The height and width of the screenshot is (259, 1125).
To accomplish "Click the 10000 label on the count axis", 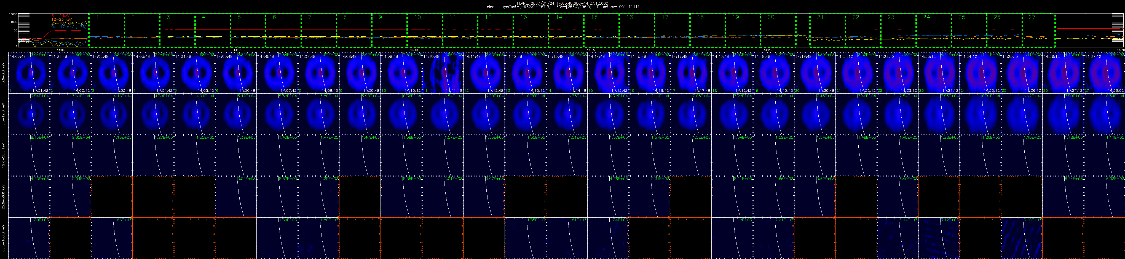I will 14,14.
